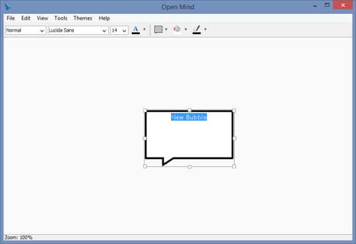This screenshot has height=244, width=356.
Task: Close the Open Mind window
Action: click(x=343, y=5)
